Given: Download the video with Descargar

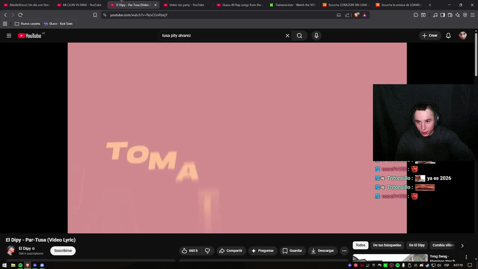Looking at the screenshot, I should [x=323, y=251].
